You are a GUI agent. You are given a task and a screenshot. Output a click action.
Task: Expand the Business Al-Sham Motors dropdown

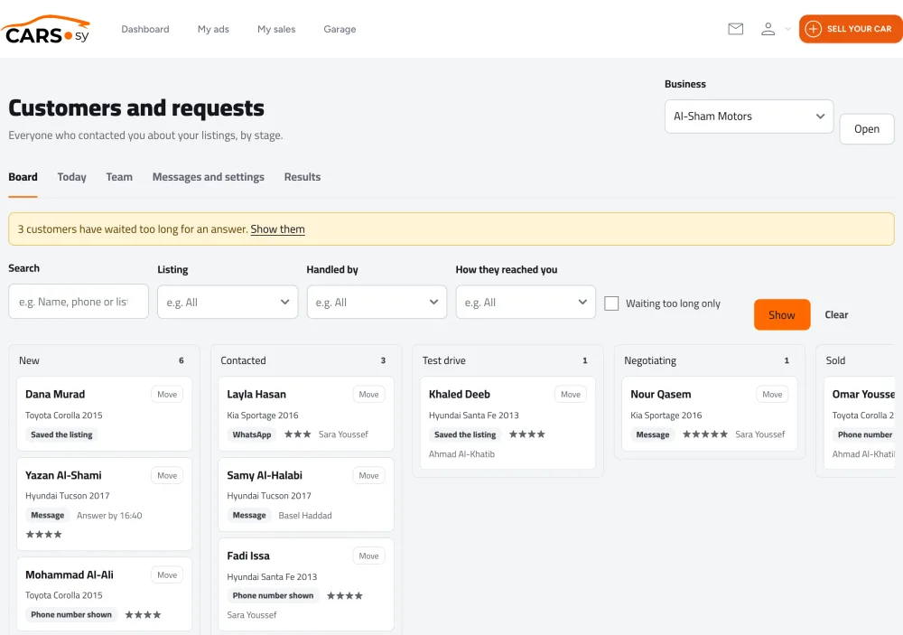point(749,117)
